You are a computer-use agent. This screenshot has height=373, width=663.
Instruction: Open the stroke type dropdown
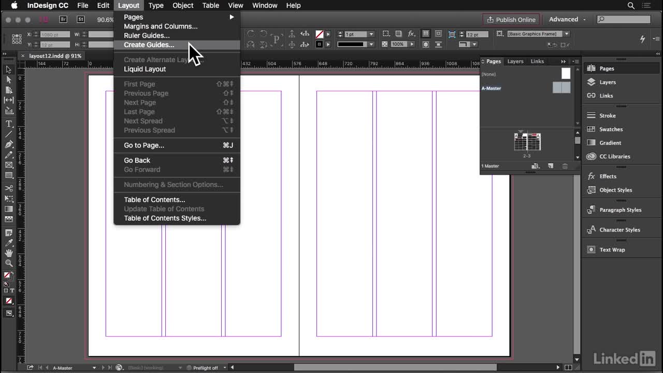(x=371, y=45)
